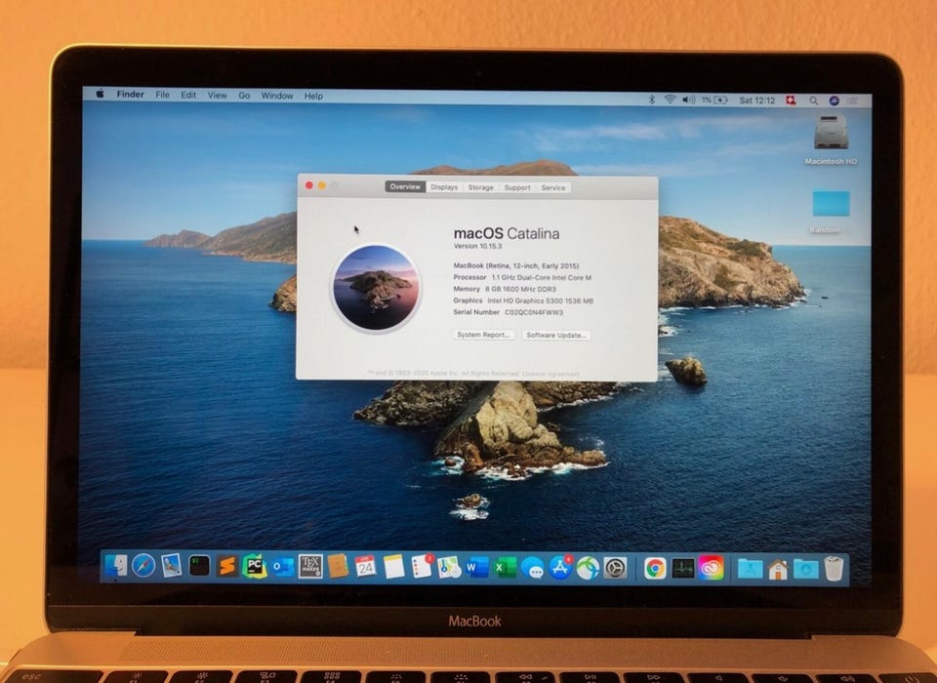Open Calendar showing date 24

(365, 567)
